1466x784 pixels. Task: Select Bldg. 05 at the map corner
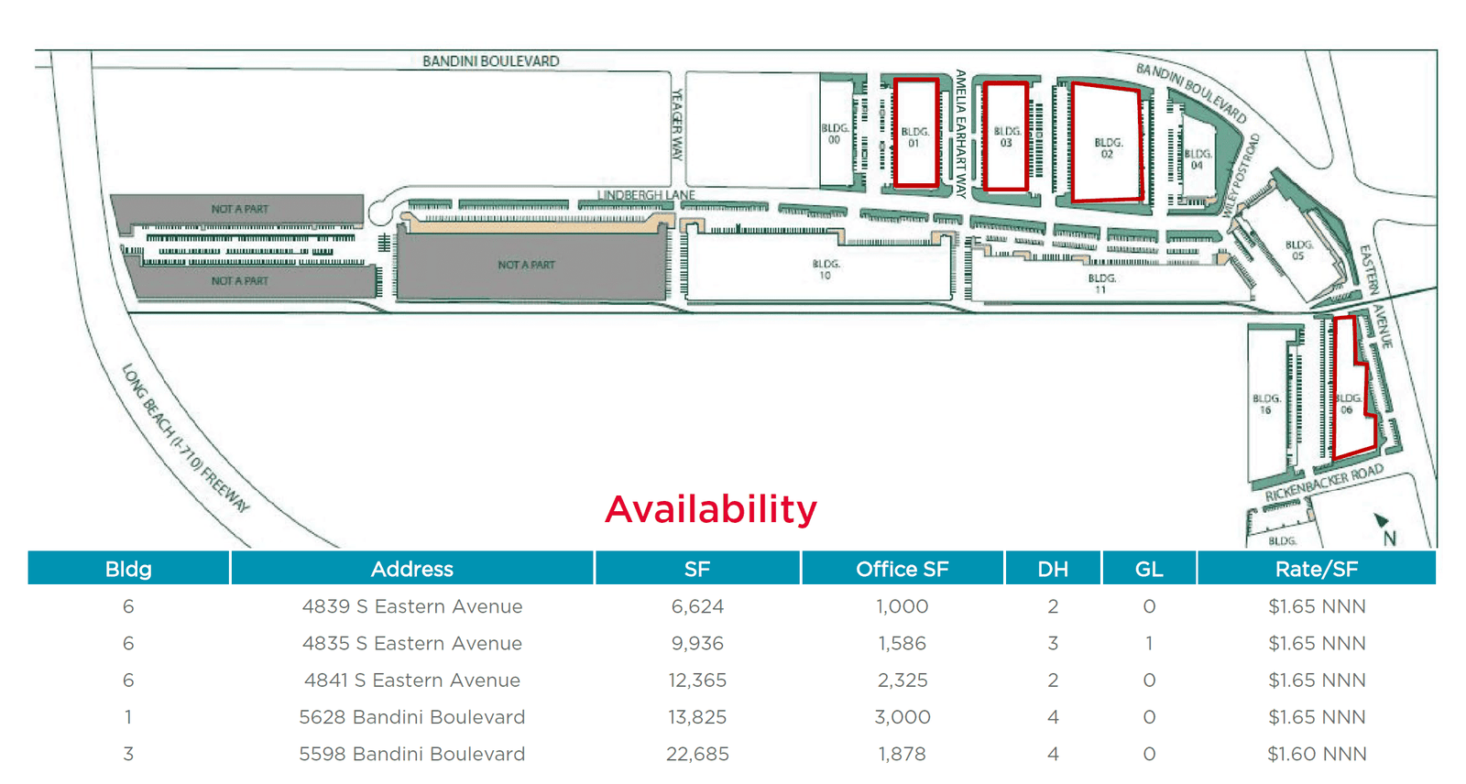pos(1297,250)
